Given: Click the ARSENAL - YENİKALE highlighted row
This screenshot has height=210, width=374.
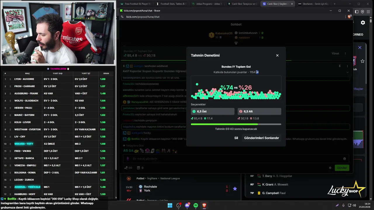Looking at the screenshot, I should (x=58, y=187).
